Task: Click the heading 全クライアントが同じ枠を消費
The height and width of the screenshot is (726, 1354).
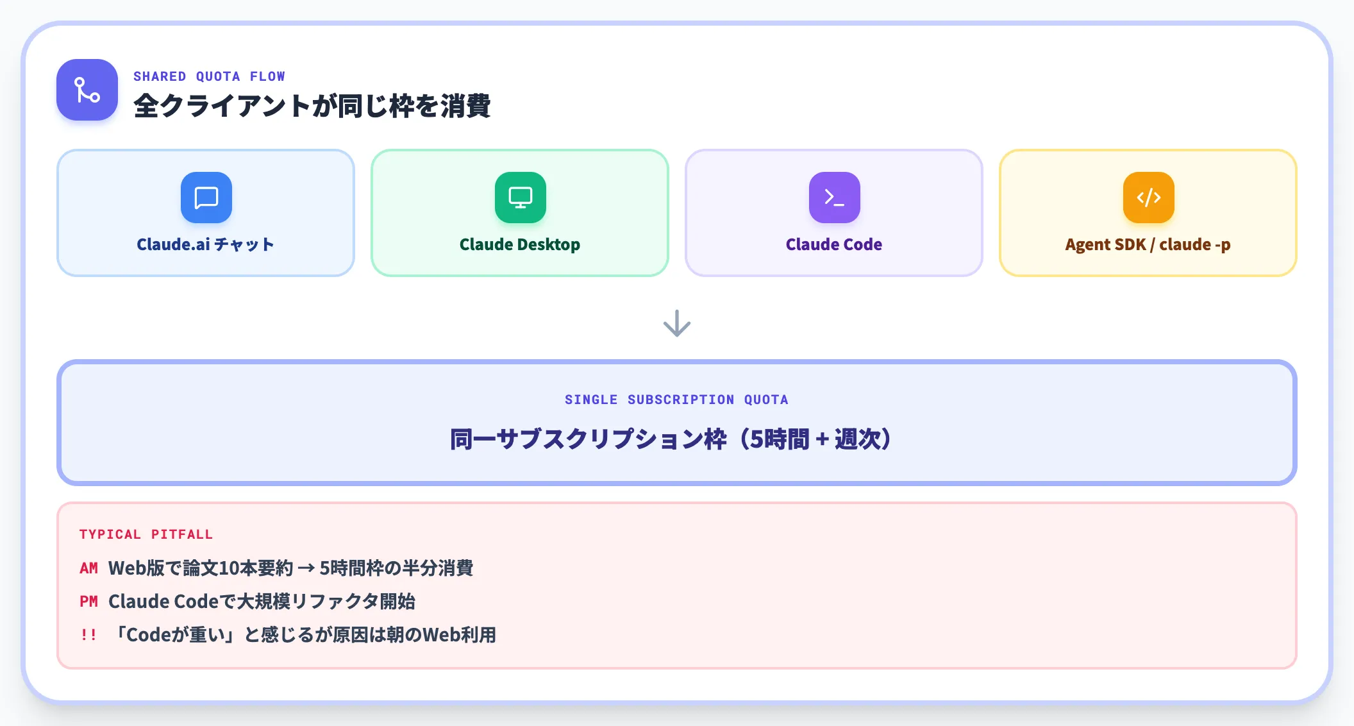Action: click(312, 106)
